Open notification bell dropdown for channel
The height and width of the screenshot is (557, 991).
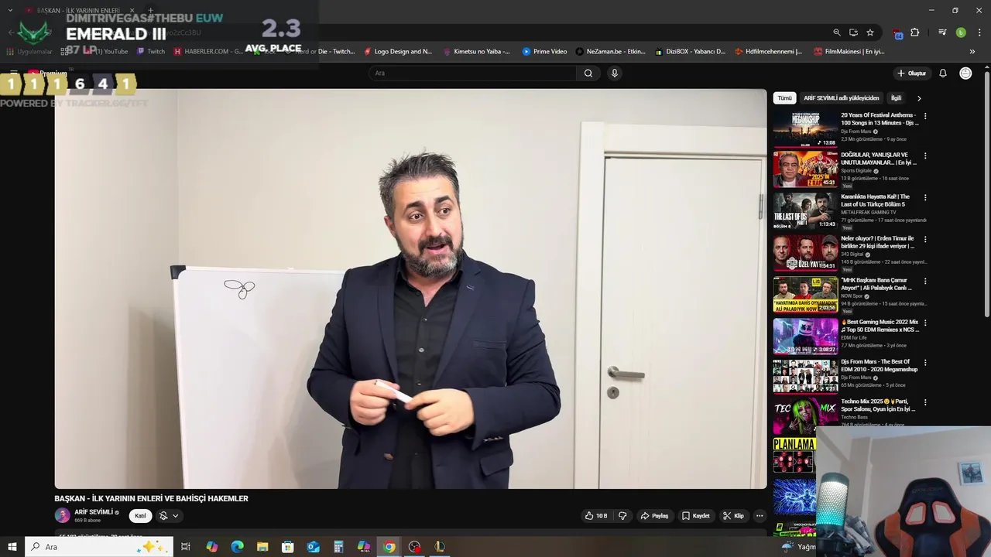168,516
